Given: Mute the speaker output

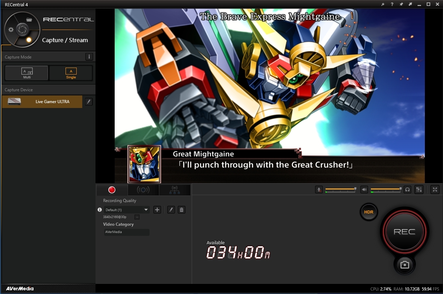Looking at the screenshot, I should 364,189.
